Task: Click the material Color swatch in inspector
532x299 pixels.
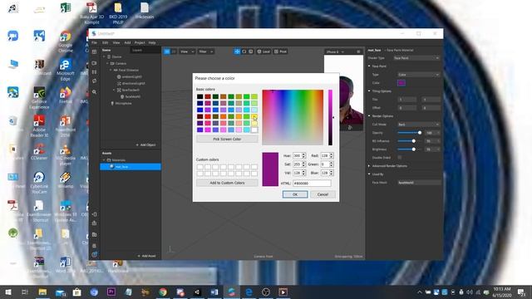Action: point(401,83)
